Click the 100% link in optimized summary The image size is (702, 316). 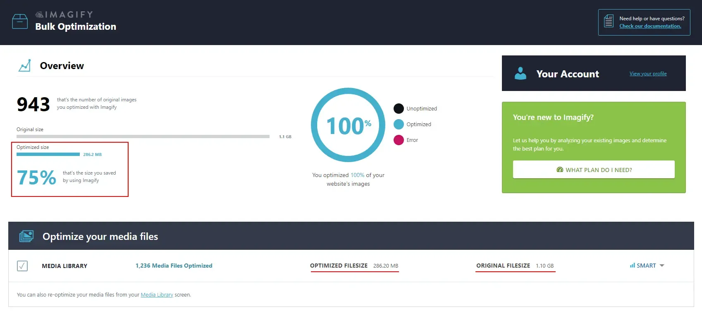click(357, 175)
